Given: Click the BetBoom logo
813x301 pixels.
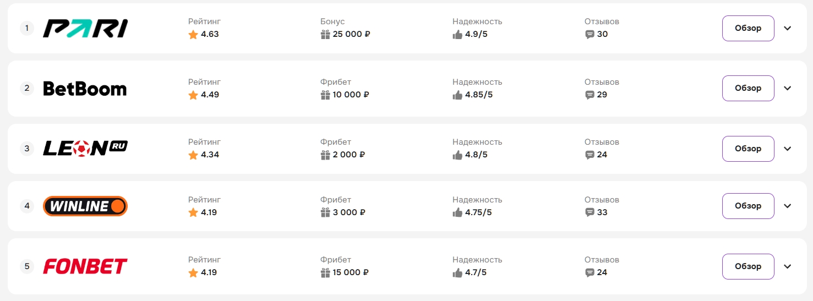Looking at the screenshot, I should (x=85, y=89).
